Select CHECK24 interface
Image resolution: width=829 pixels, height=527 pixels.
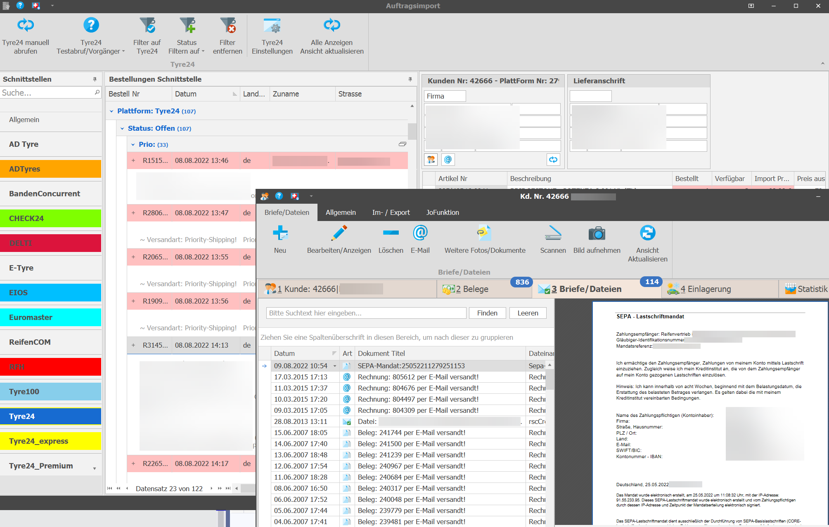tap(51, 219)
